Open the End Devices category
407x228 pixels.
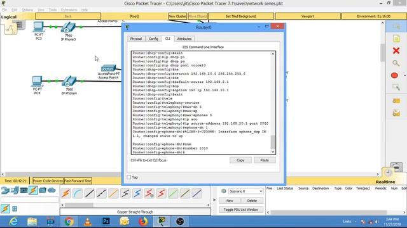[15, 191]
